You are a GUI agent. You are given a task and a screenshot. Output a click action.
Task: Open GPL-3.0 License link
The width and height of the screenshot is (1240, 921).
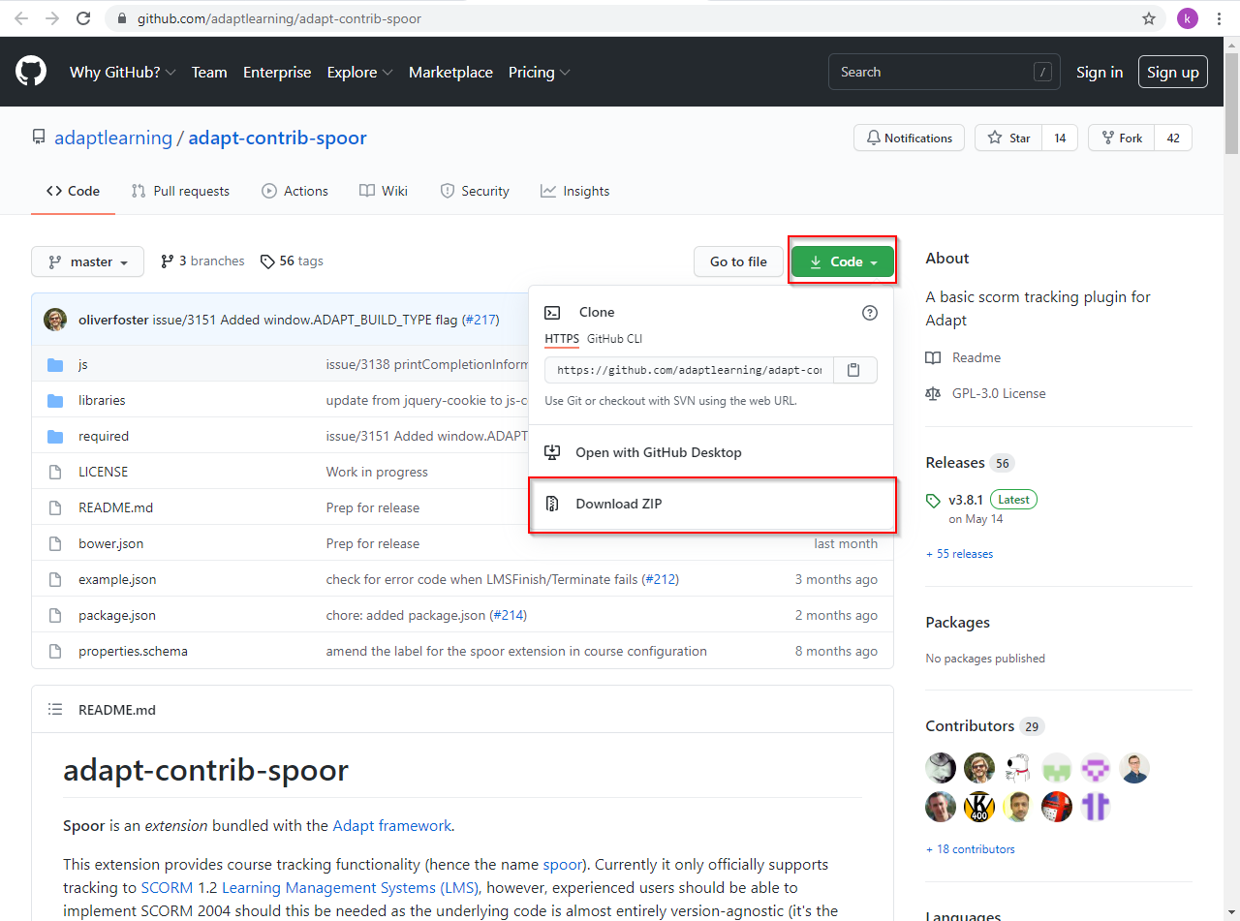[999, 393]
